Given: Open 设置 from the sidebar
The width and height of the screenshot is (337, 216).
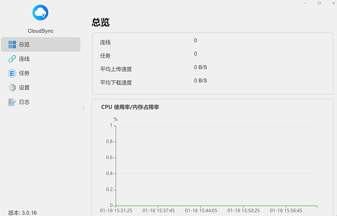Looking at the screenshot, I should (x=41, y=88).
